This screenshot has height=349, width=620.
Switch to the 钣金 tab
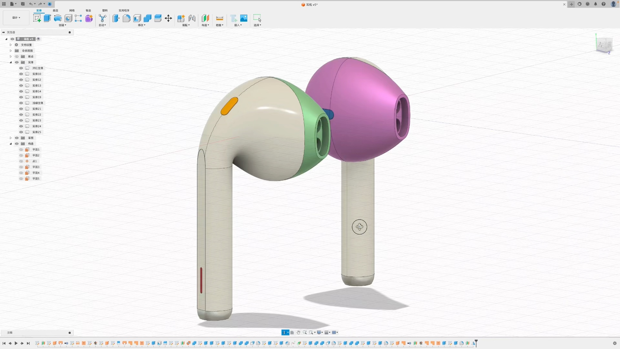tap(88, 10)
